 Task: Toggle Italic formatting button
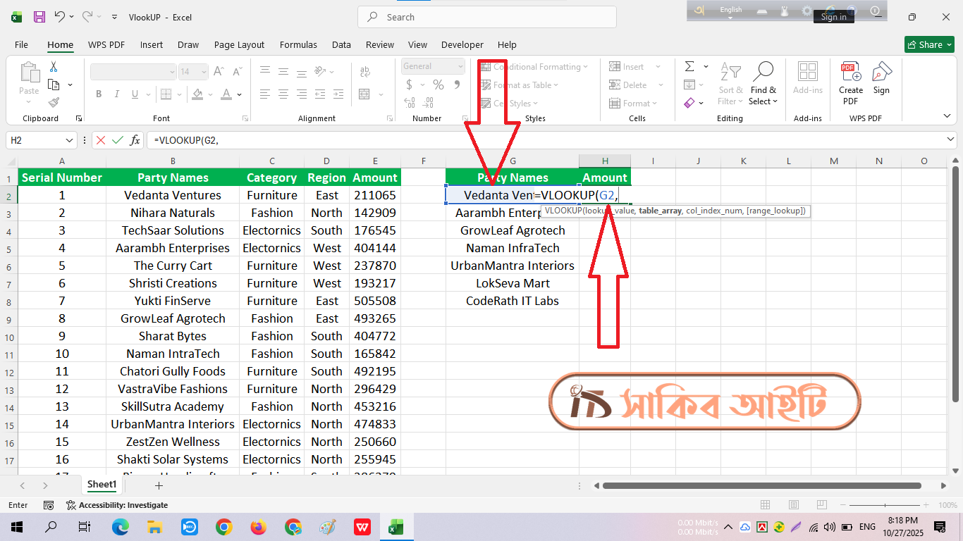[116, 94]
